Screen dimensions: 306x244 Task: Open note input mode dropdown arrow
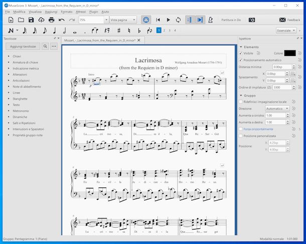tap(17, 30)
